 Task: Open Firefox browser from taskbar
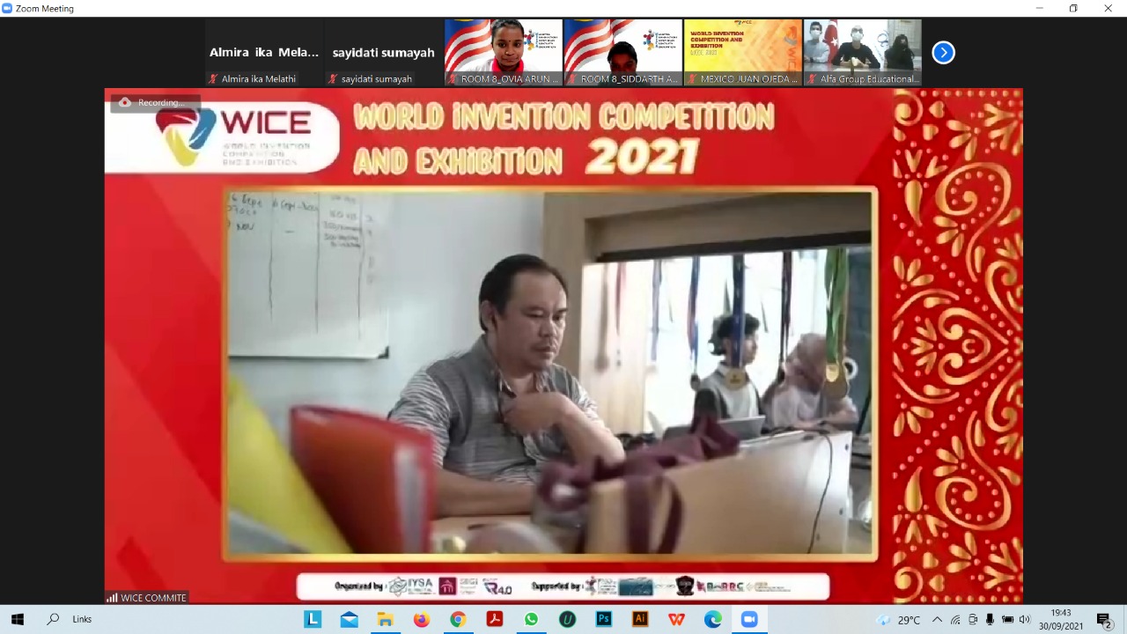click(422, 619)
